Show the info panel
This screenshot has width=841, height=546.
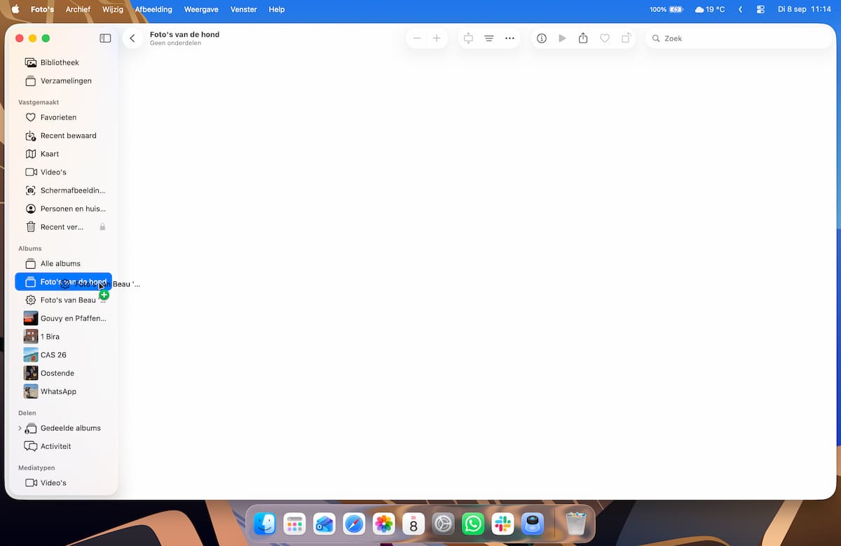pos(542,38)
